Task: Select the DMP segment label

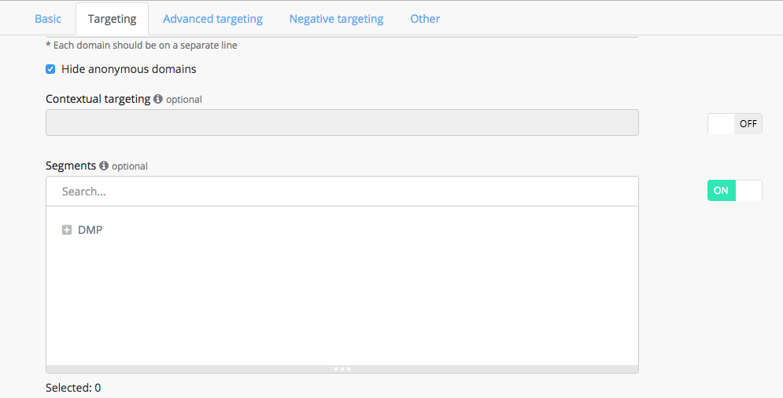Action: [90, 230]
